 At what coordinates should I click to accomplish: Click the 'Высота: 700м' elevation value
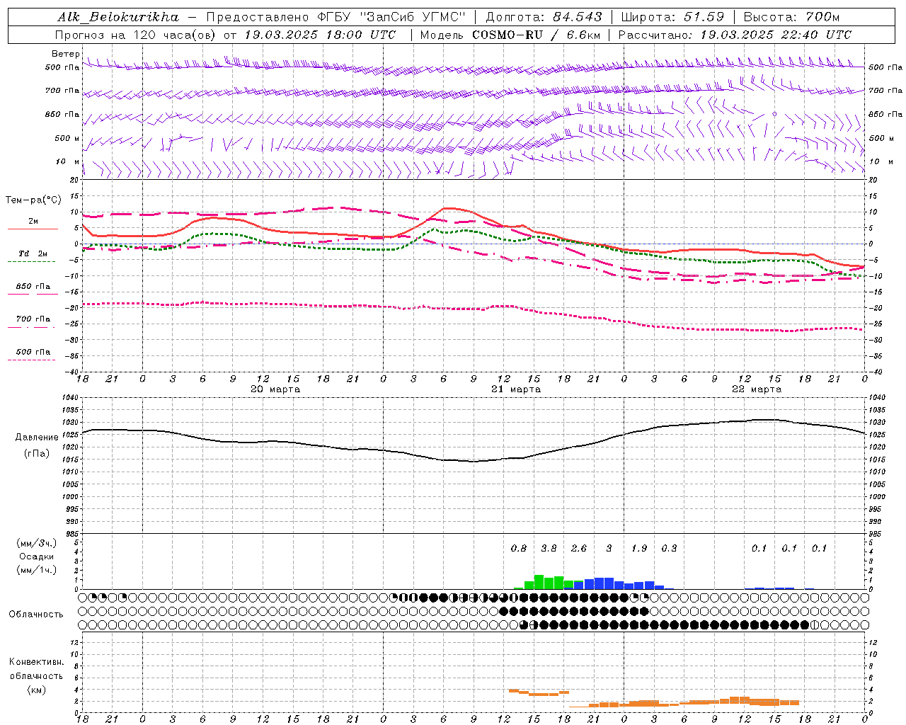(x=791, y=17)
